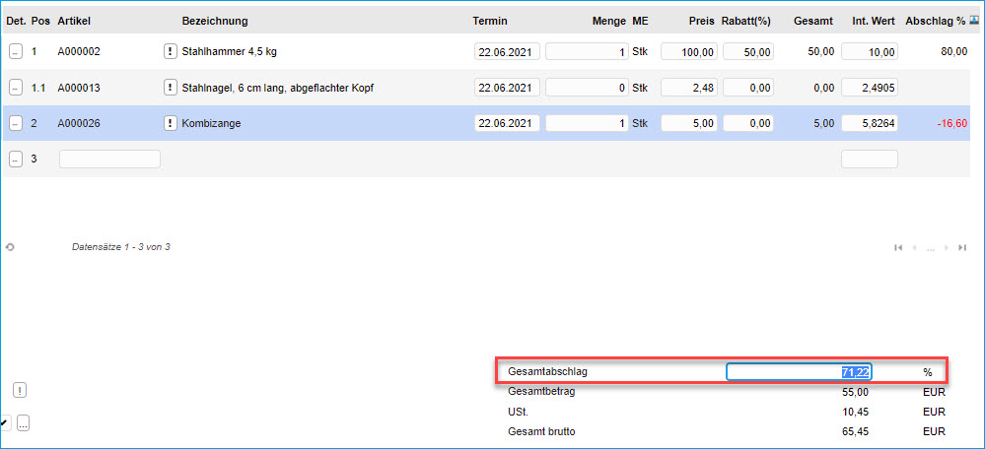Click the Stahlhammer 4,5 kg description
Screen dimensions: 985x449
pyautogui.click(x=230, y=52)
